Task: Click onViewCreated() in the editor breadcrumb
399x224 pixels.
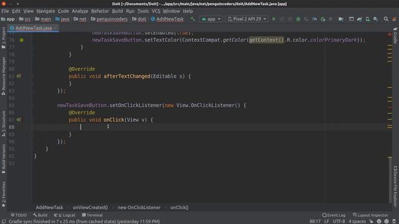Action: (90, 207)
